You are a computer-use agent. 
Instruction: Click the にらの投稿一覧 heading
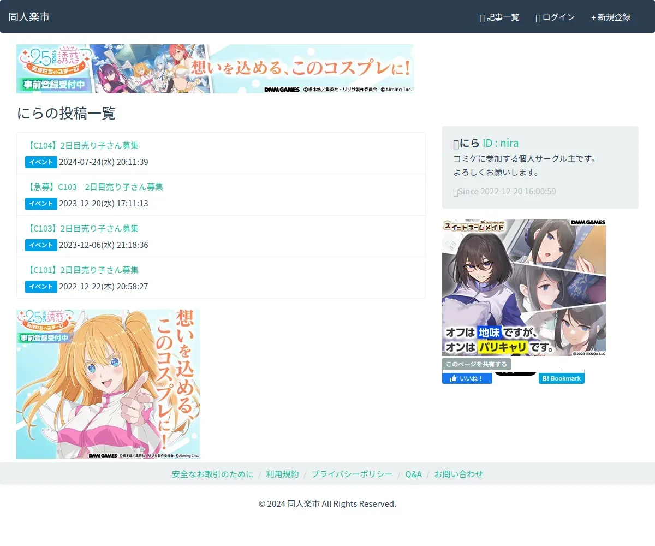(x=66, y=114)
